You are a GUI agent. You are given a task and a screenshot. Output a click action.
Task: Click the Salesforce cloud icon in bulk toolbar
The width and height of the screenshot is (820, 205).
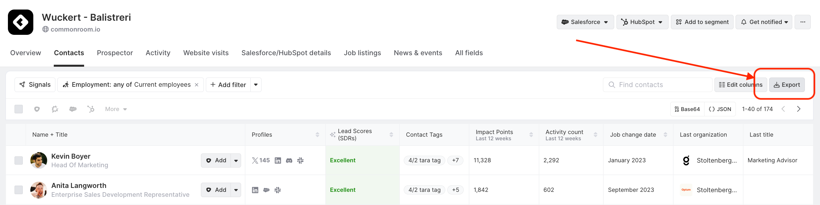(x=73, y=109)
